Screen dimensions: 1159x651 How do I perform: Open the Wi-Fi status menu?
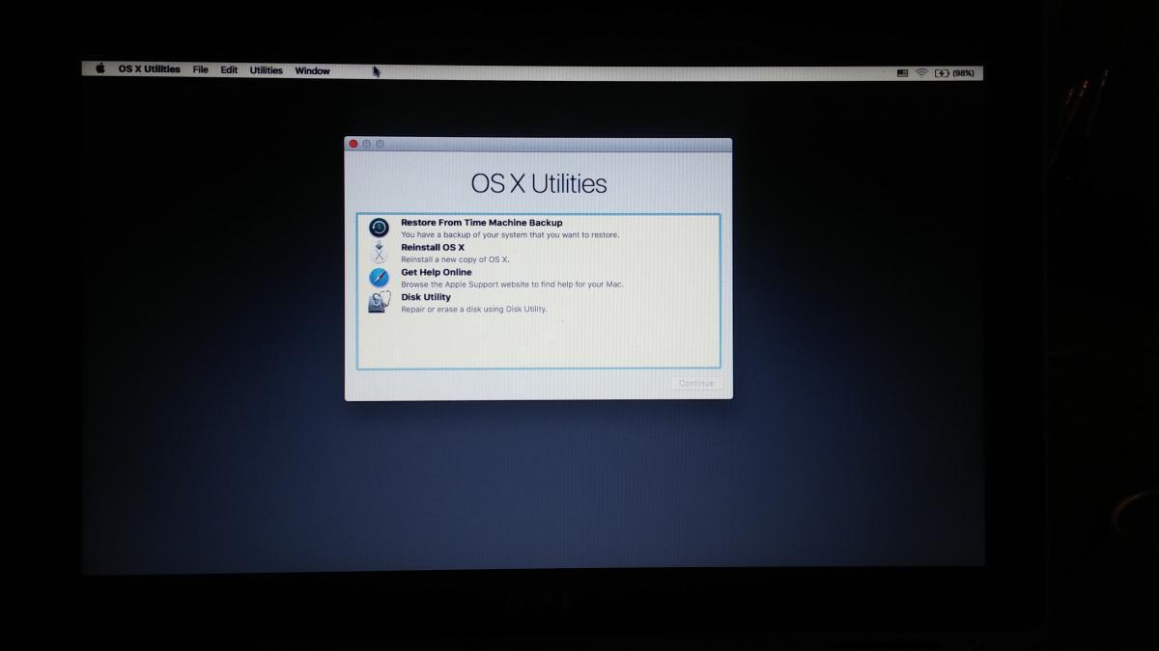(x=921, y=73)
